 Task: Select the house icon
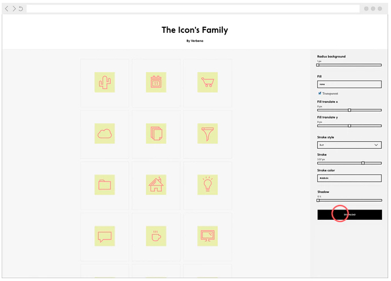(x=156, y=185)
